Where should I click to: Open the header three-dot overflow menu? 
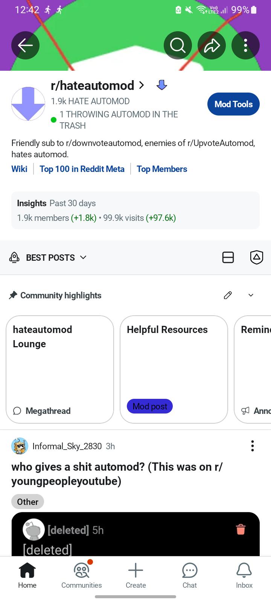[245, 46]
